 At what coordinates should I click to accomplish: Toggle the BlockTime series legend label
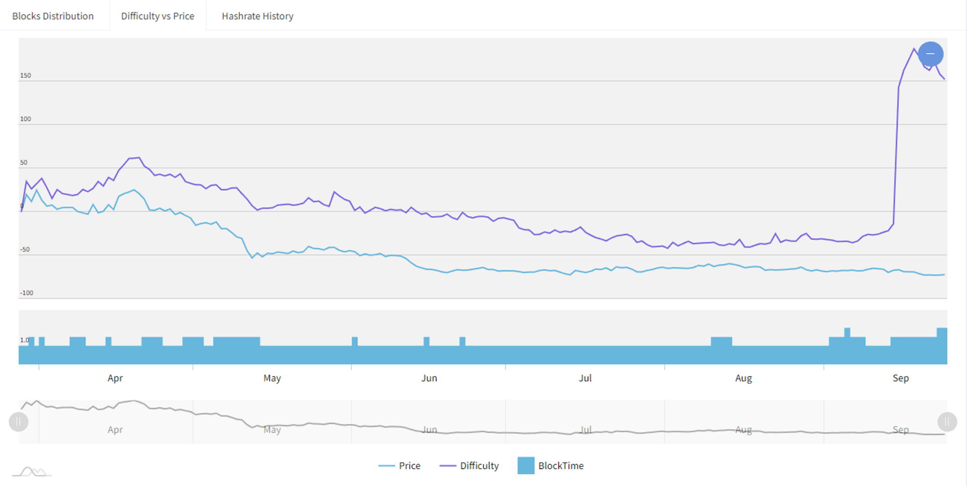click(x=561, y=466)
